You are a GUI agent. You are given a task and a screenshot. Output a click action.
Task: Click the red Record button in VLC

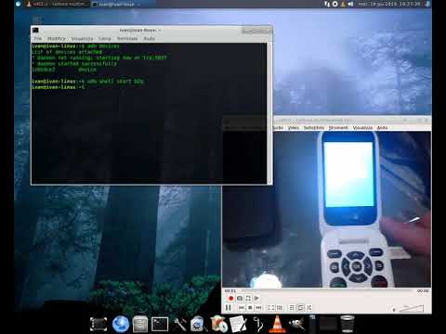230,298
